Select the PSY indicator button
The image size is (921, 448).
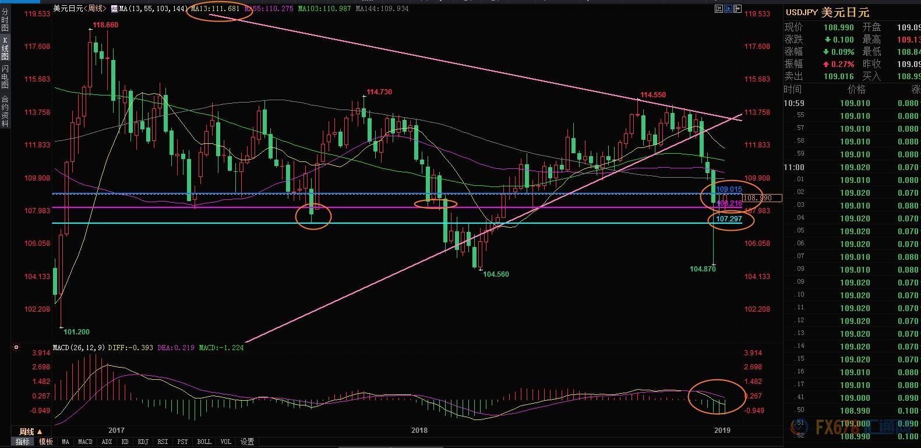(x=183, y=442)
